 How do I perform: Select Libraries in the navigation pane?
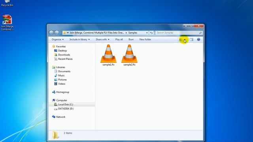click(x=60, y=67)
